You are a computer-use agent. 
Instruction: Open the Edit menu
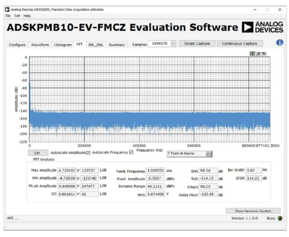pos(17,16)
